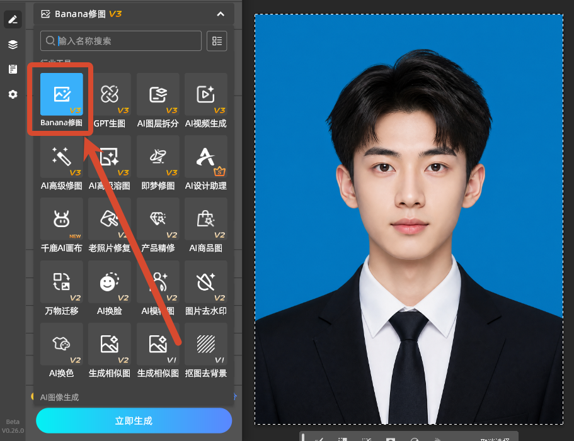Click the AI图像生成 section label
574x441 pixels.
[x=59, y=397]
